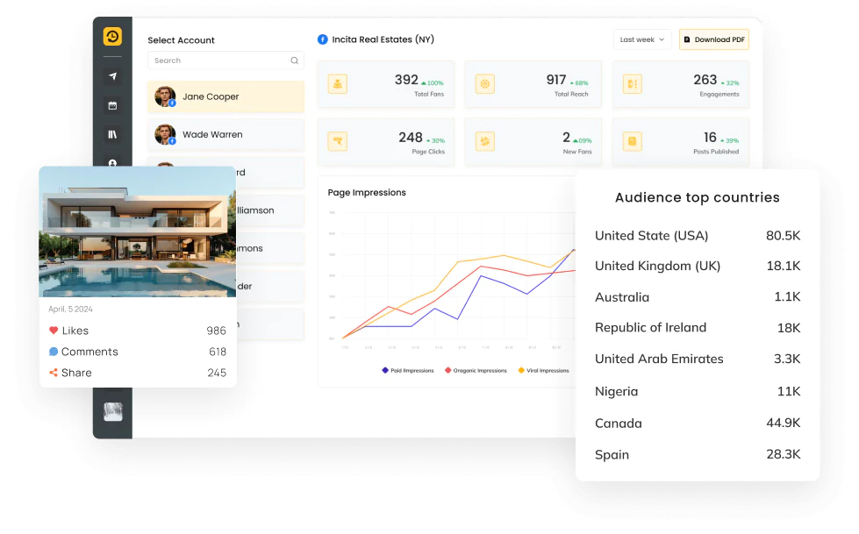Click the magnifier icon in the search box
Image resolution: width=859 pixels, height=534 pixels.
(294, 61)
